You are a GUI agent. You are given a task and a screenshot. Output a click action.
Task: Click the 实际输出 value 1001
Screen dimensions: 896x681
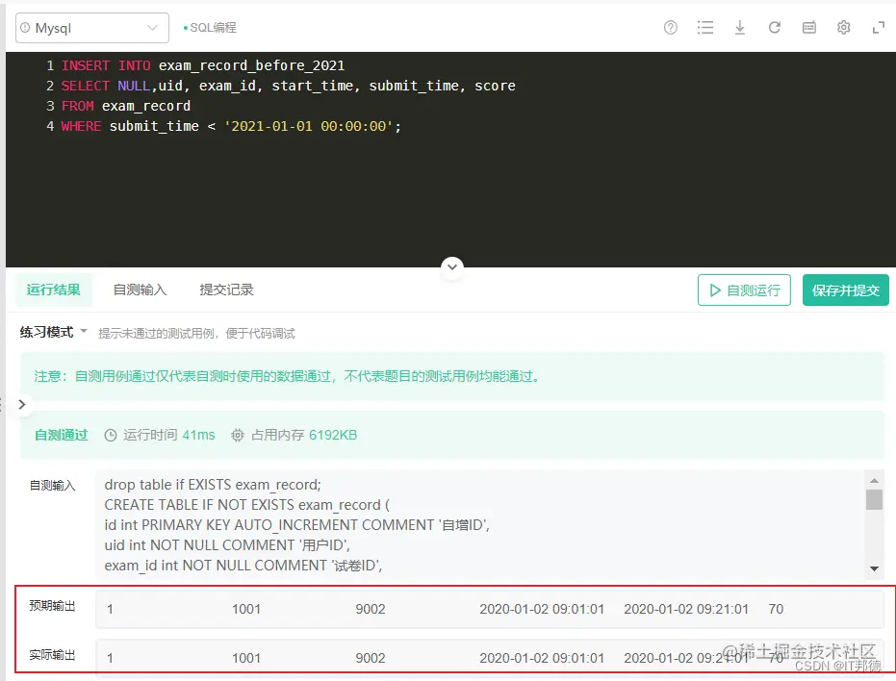(x=246, y=658)
